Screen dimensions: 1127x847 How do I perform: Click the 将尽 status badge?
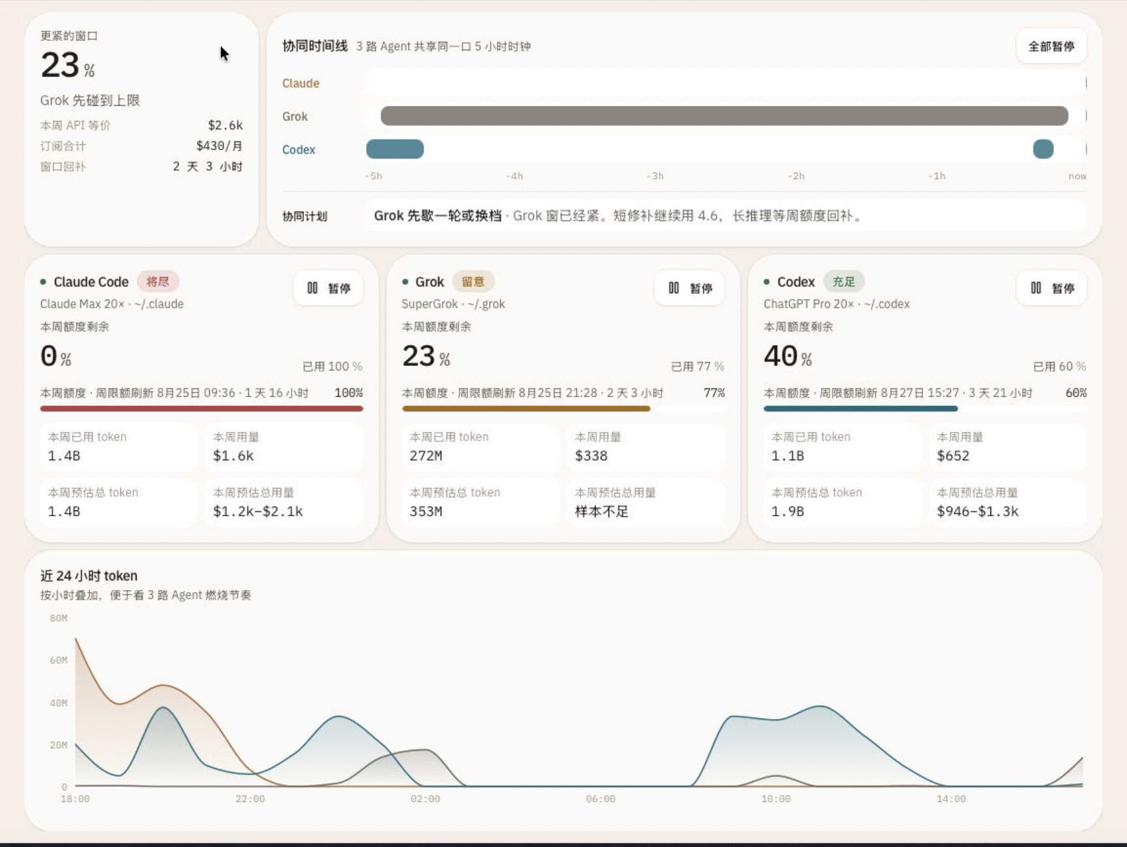point(158,282)
